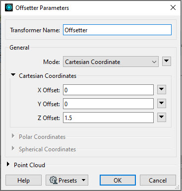Open the Mode dropdown showing Cartesian Coordinate
The image size is (182, 191).
111,62
